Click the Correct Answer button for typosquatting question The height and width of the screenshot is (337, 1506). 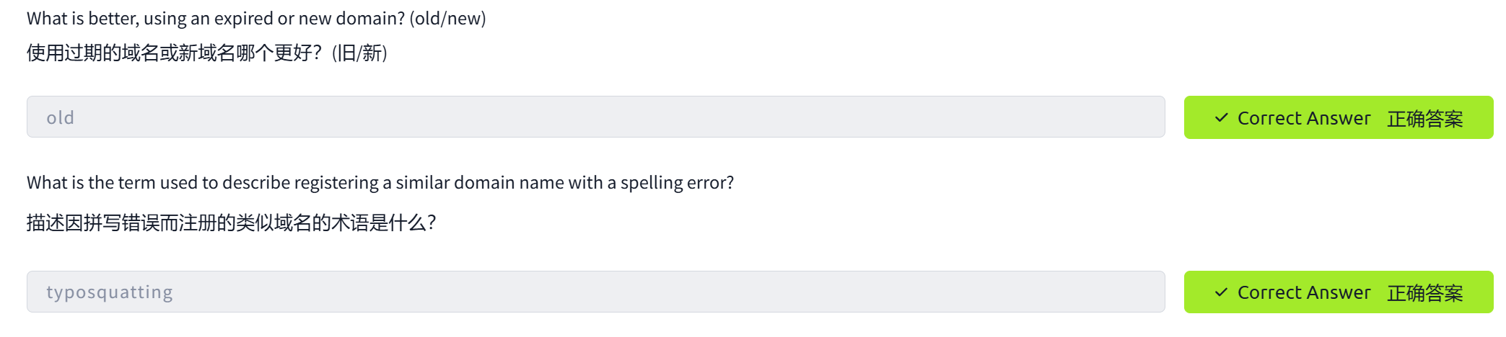(1338, 292)
